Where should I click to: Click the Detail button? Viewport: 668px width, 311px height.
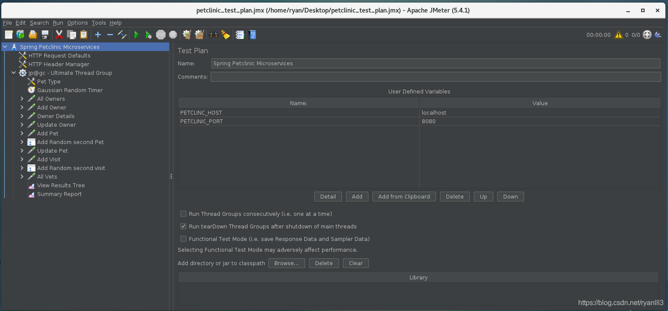click(328, 196)
